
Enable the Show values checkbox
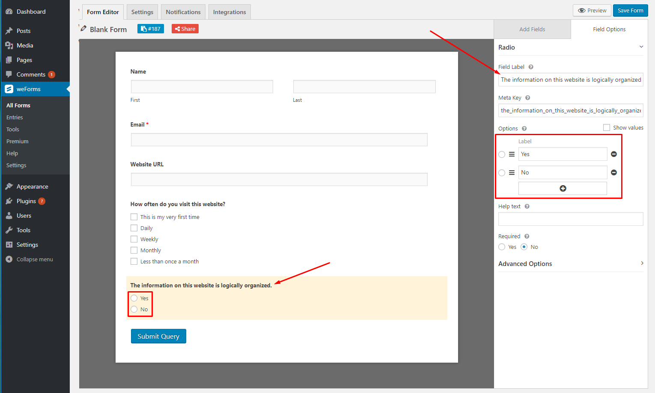tap(606, 127)
